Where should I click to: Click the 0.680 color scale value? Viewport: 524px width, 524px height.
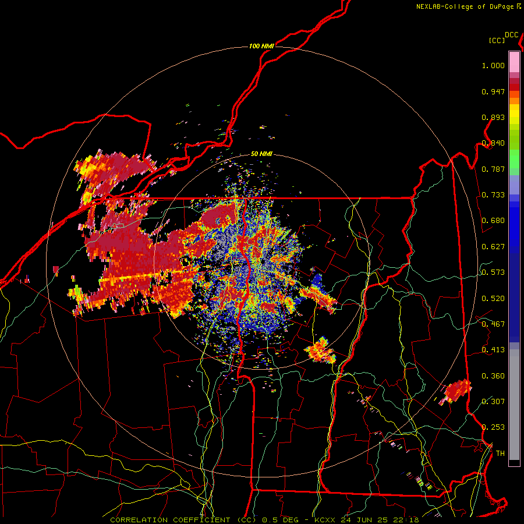(x=493, y=221)
